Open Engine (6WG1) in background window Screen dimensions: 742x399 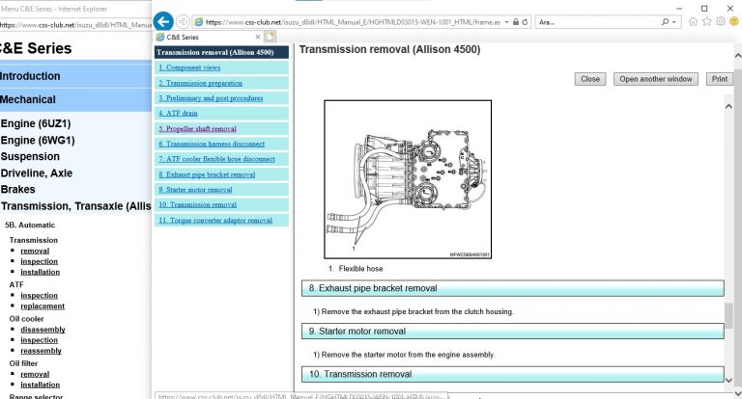[38, 141]
